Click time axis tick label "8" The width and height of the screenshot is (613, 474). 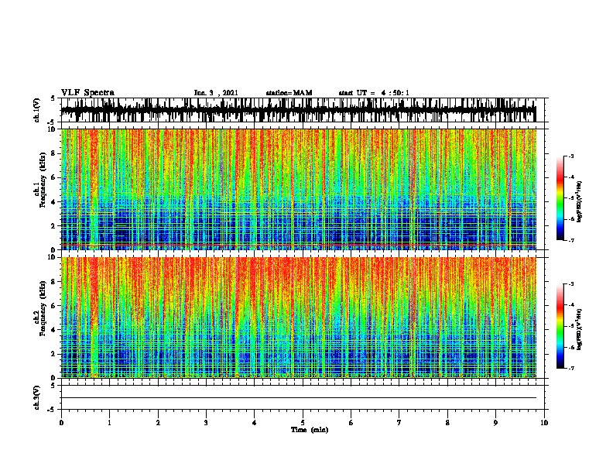(447, 423)
